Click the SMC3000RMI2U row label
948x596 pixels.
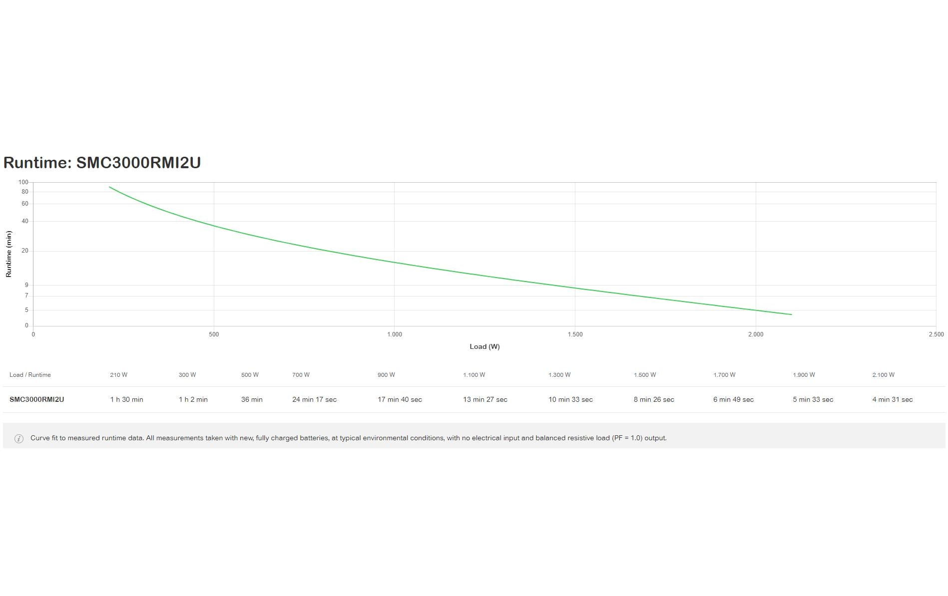coord(36,399)
